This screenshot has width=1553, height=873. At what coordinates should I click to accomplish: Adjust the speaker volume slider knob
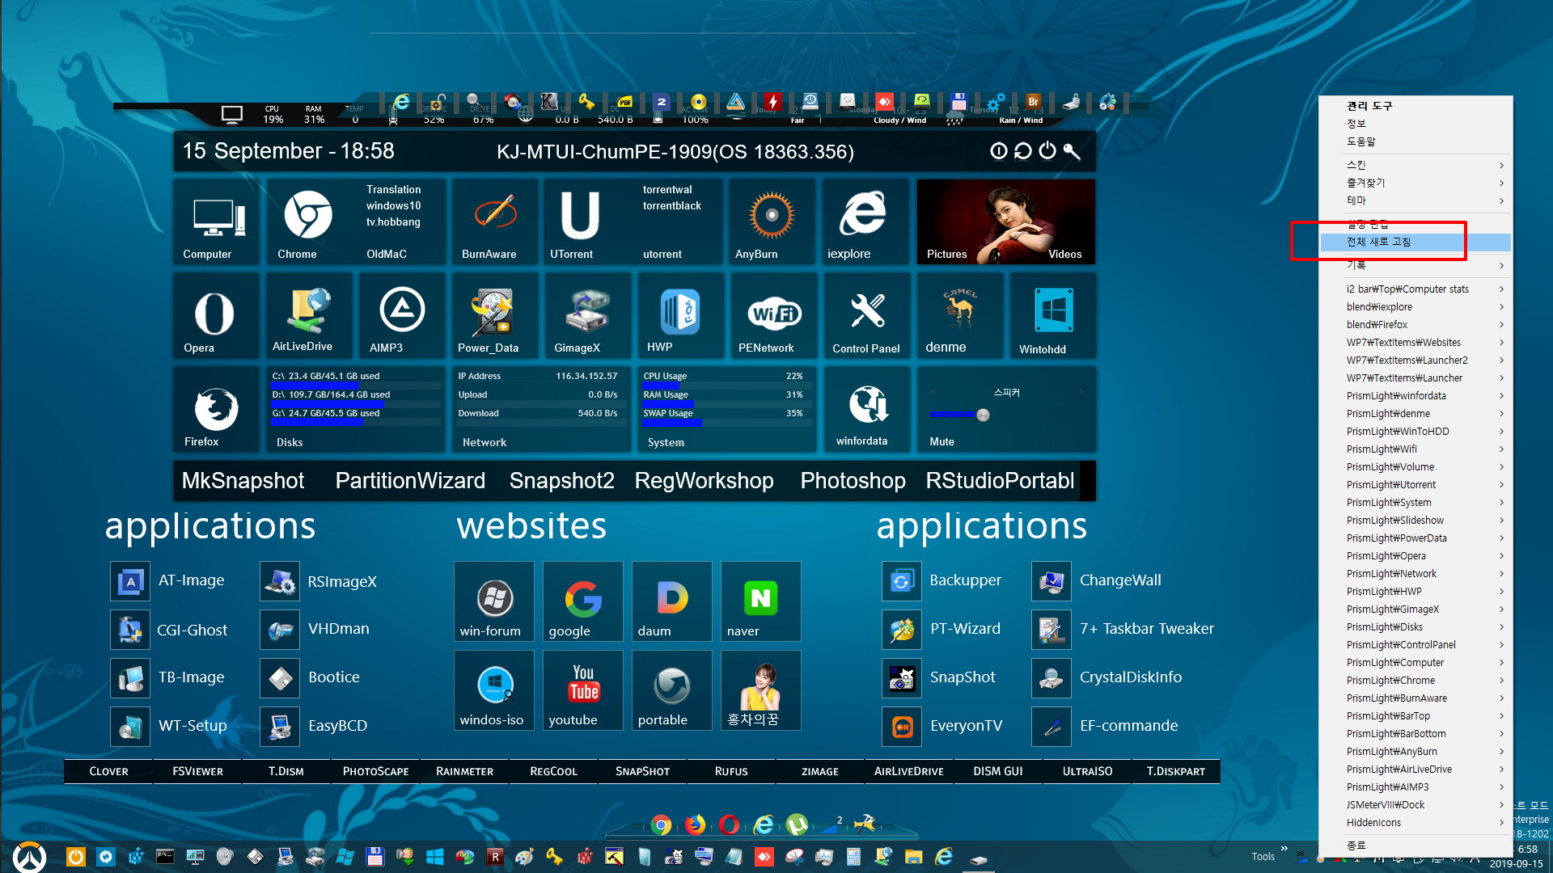click(x=983, y=415)
